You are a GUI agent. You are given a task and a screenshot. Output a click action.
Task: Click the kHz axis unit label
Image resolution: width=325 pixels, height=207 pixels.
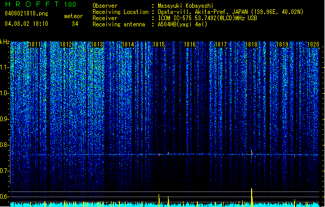pos(5,42)
